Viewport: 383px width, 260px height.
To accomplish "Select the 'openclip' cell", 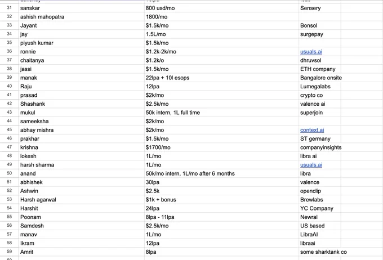I will point(320,191).
